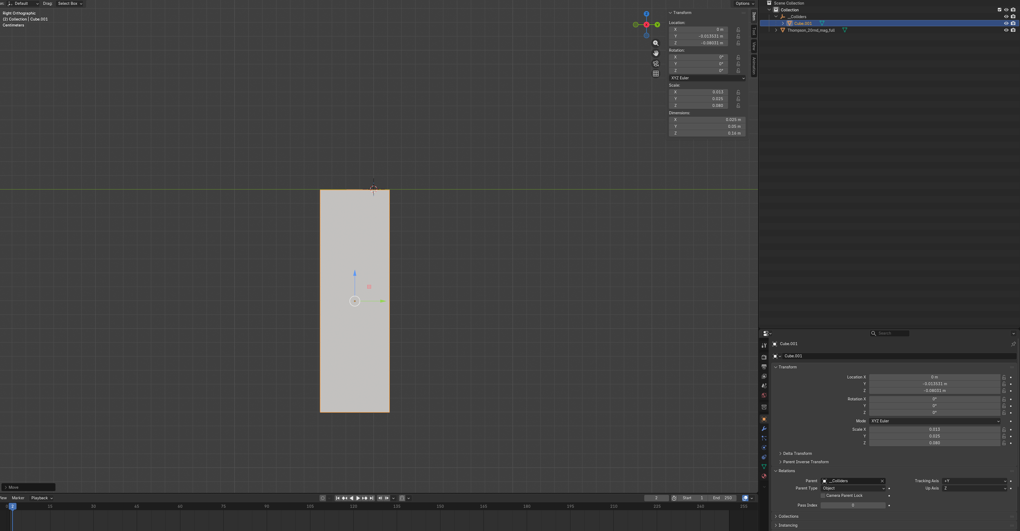Open the Modifiers properties tab (wrench icon)

pos(764,429)
